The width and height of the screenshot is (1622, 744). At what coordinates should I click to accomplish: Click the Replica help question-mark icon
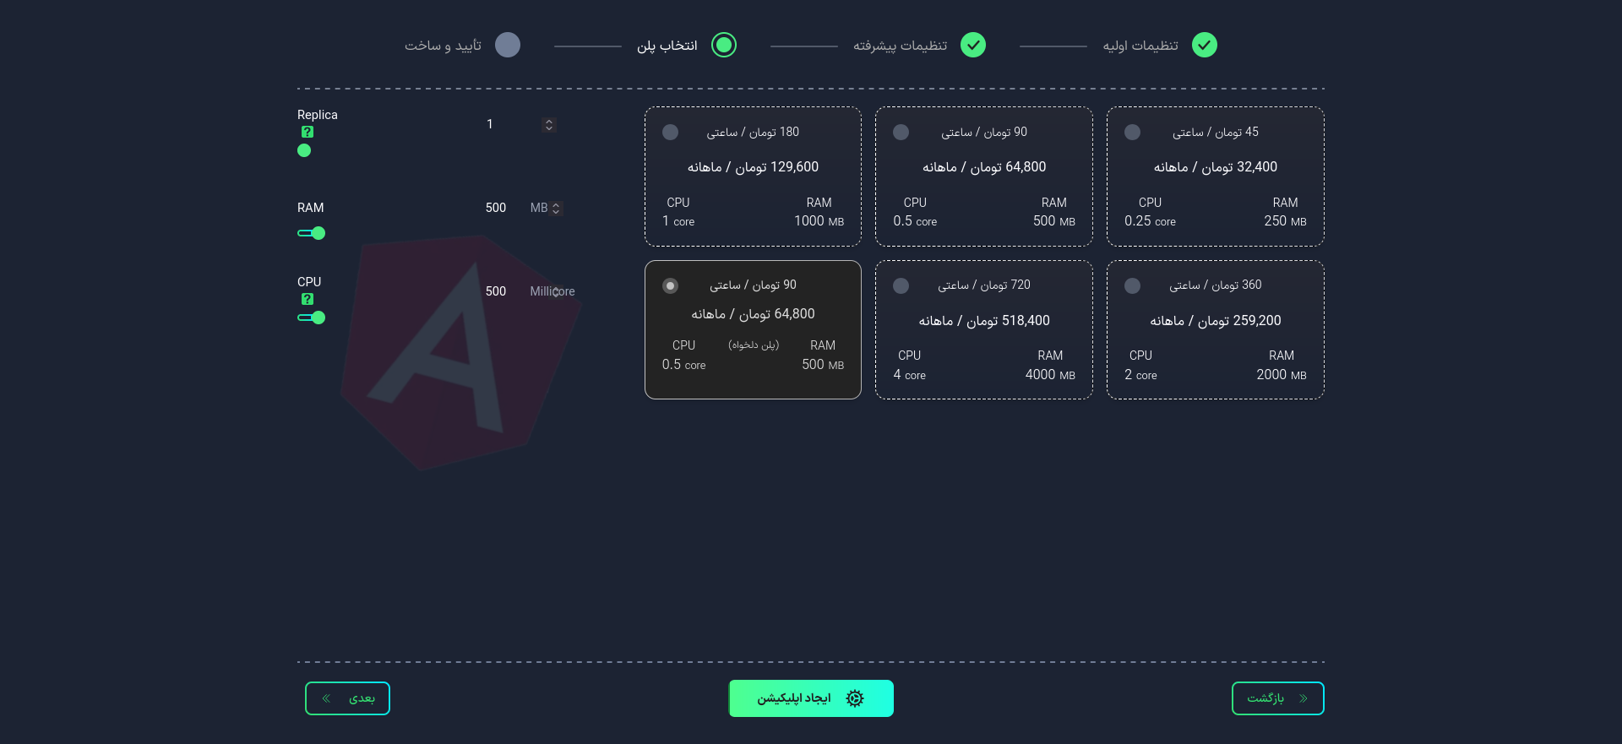point(308,132)
